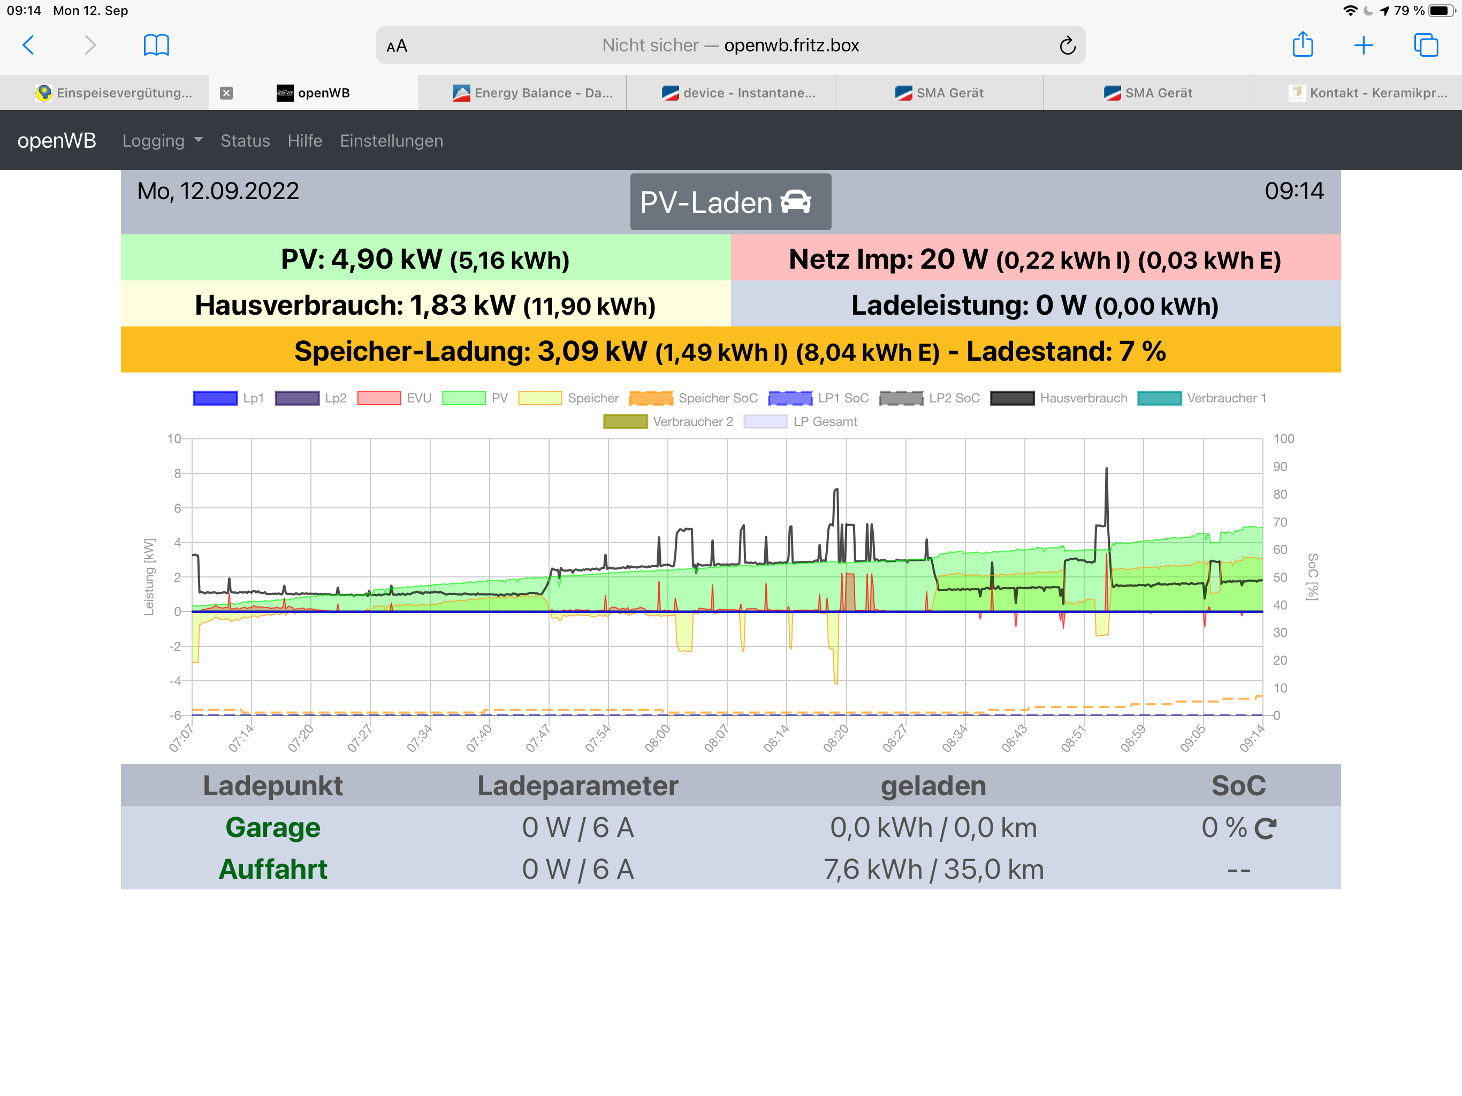
Task: Click the Auffahrt charge point link
Action: [272, 869]
